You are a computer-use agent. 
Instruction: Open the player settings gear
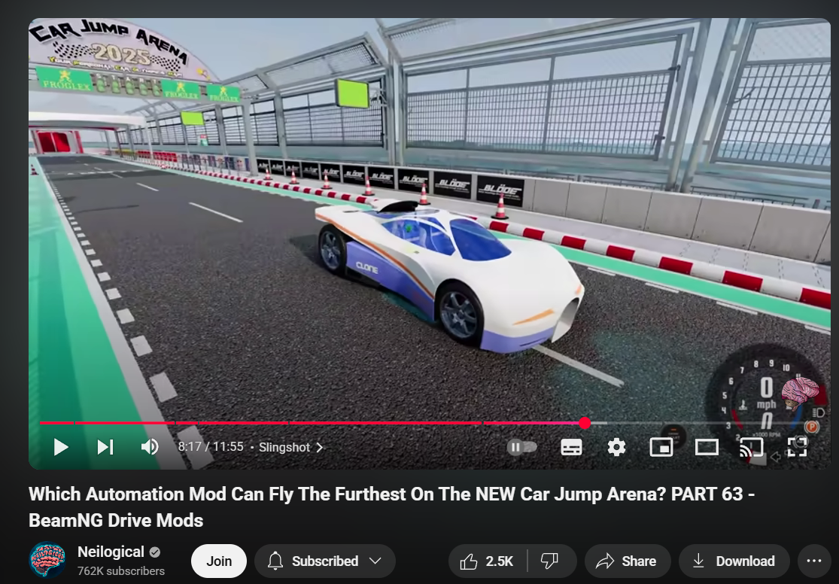616,447
